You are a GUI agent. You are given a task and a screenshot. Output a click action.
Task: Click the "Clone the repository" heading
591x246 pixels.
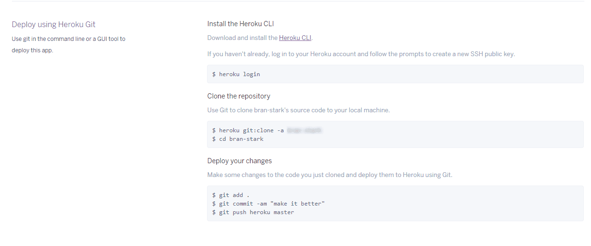[x=238, y=96]
